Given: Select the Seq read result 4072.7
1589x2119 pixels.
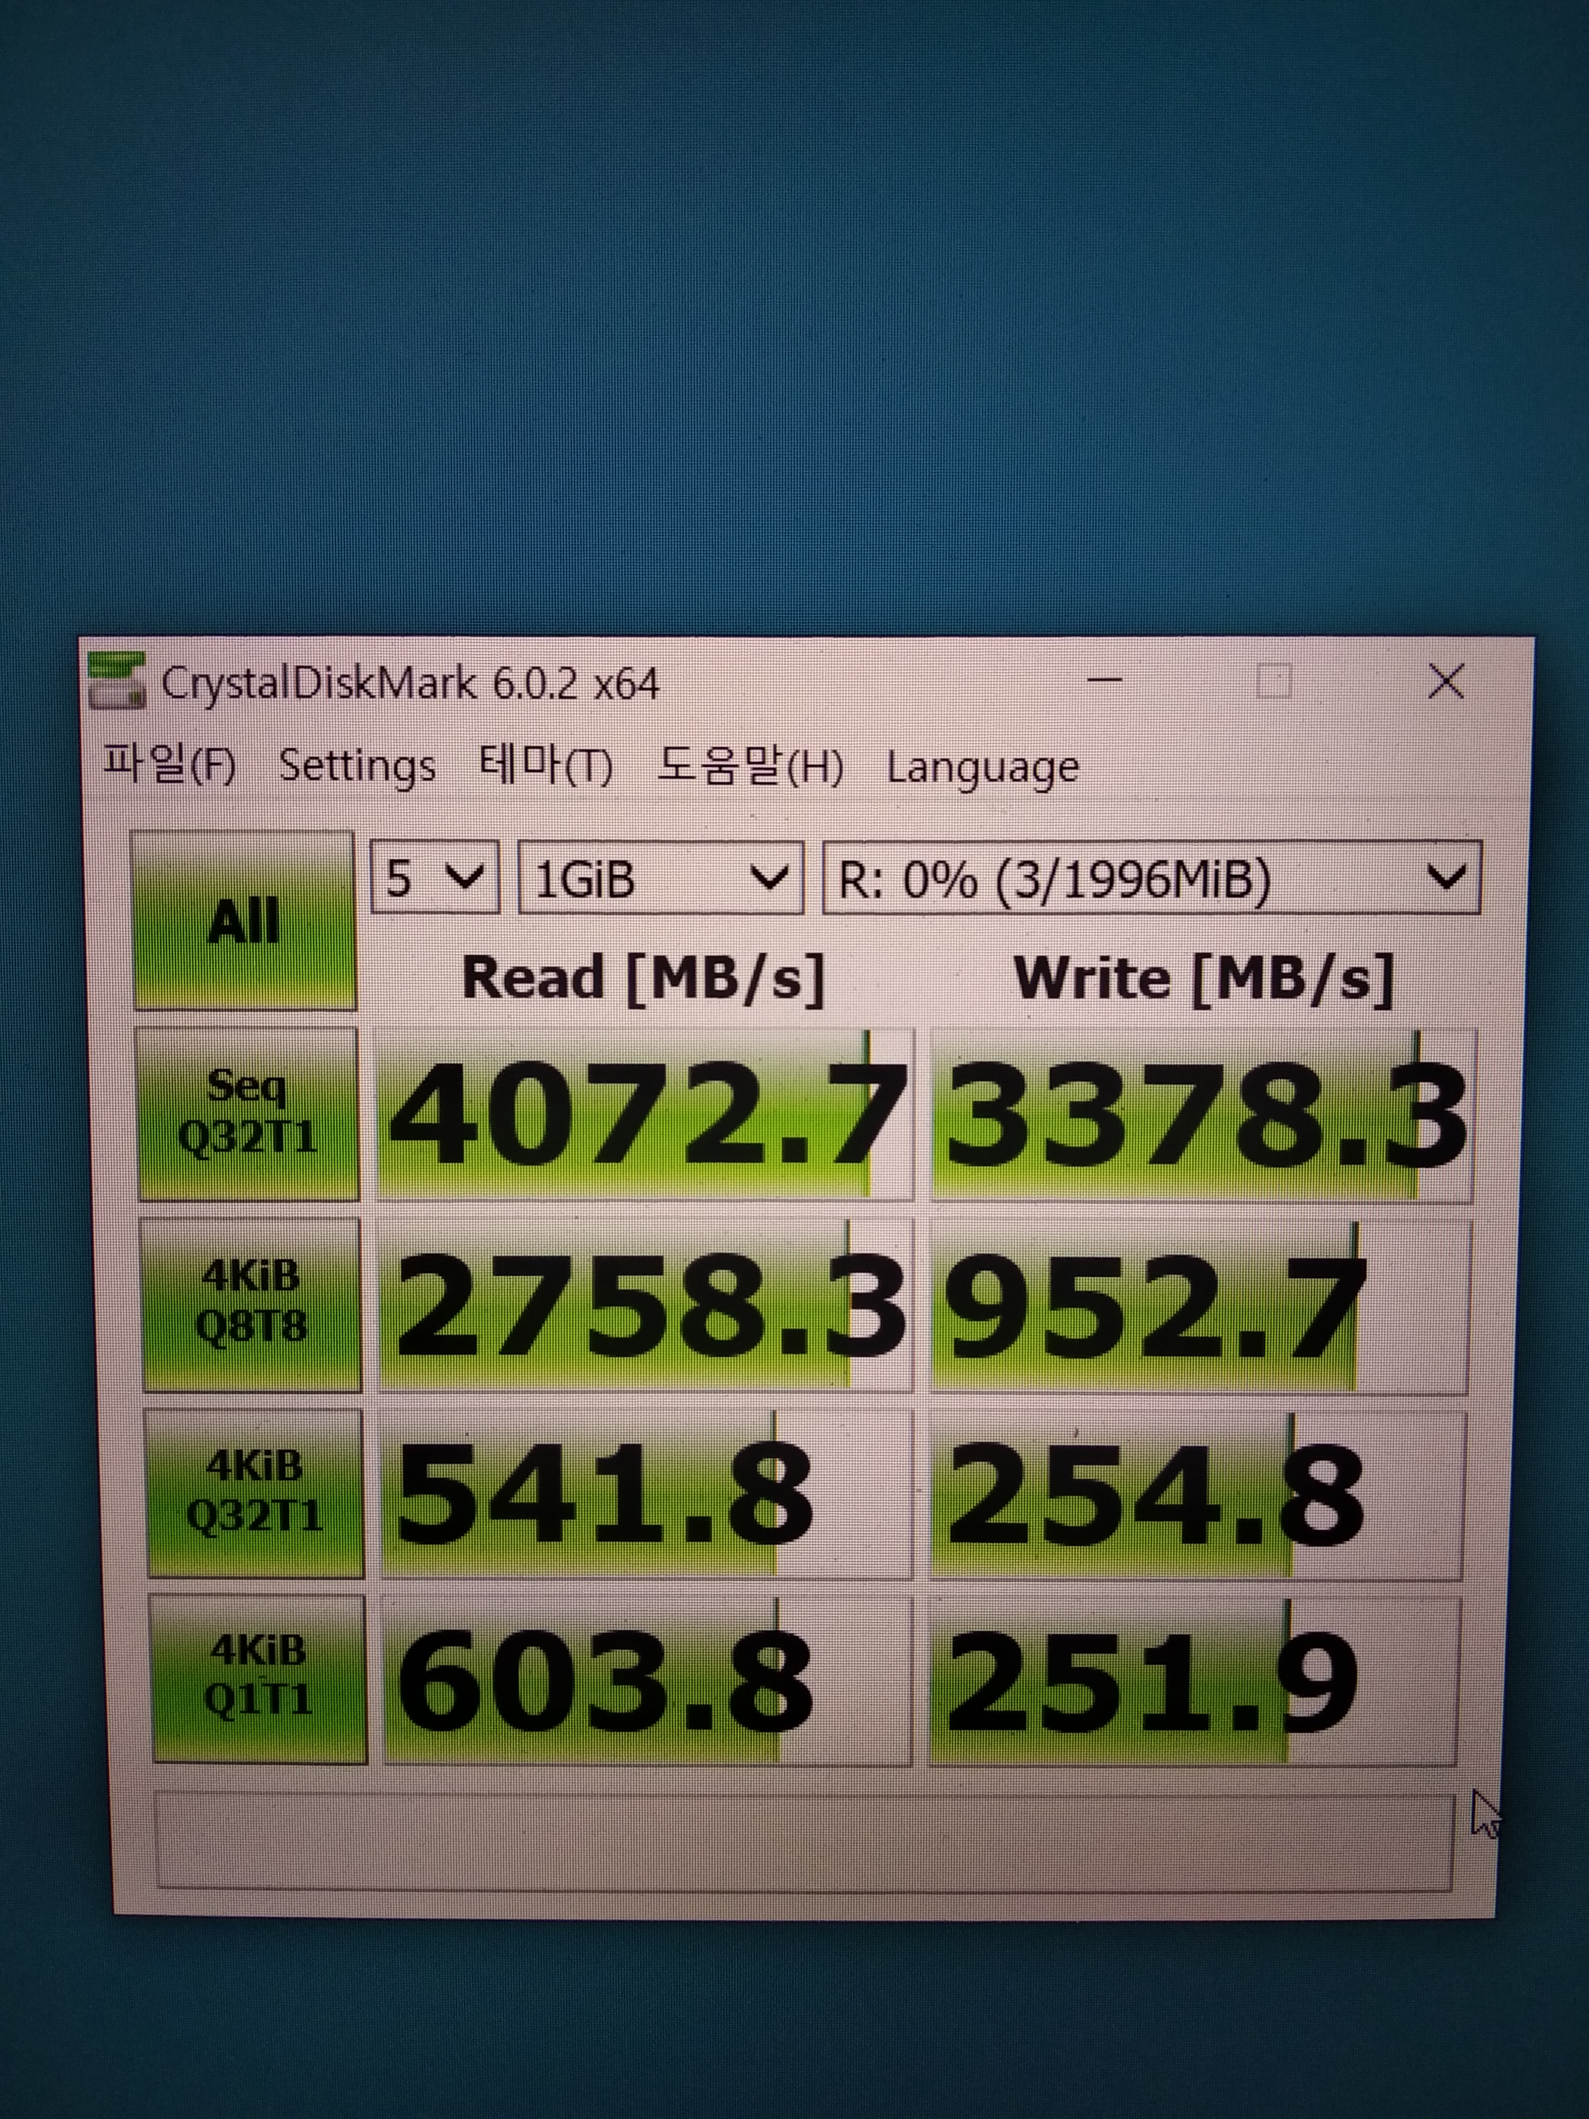Looking at the screenshot, I should coord(645,1115).
